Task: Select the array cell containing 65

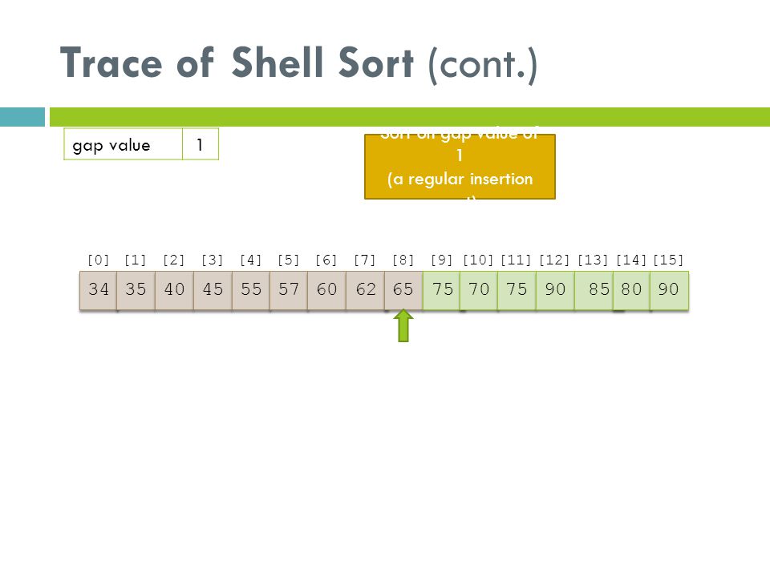Action: coord(403,290)
